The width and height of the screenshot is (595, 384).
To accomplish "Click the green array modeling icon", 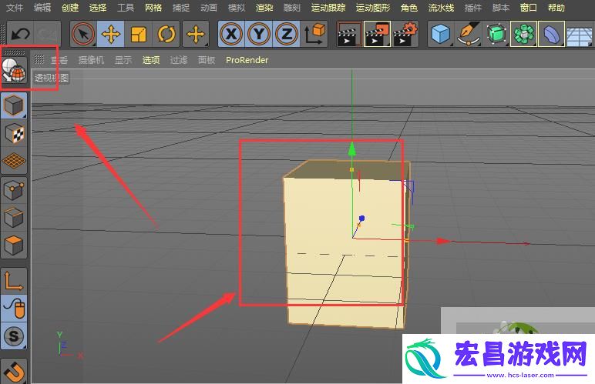I will [x=524, y=35].
